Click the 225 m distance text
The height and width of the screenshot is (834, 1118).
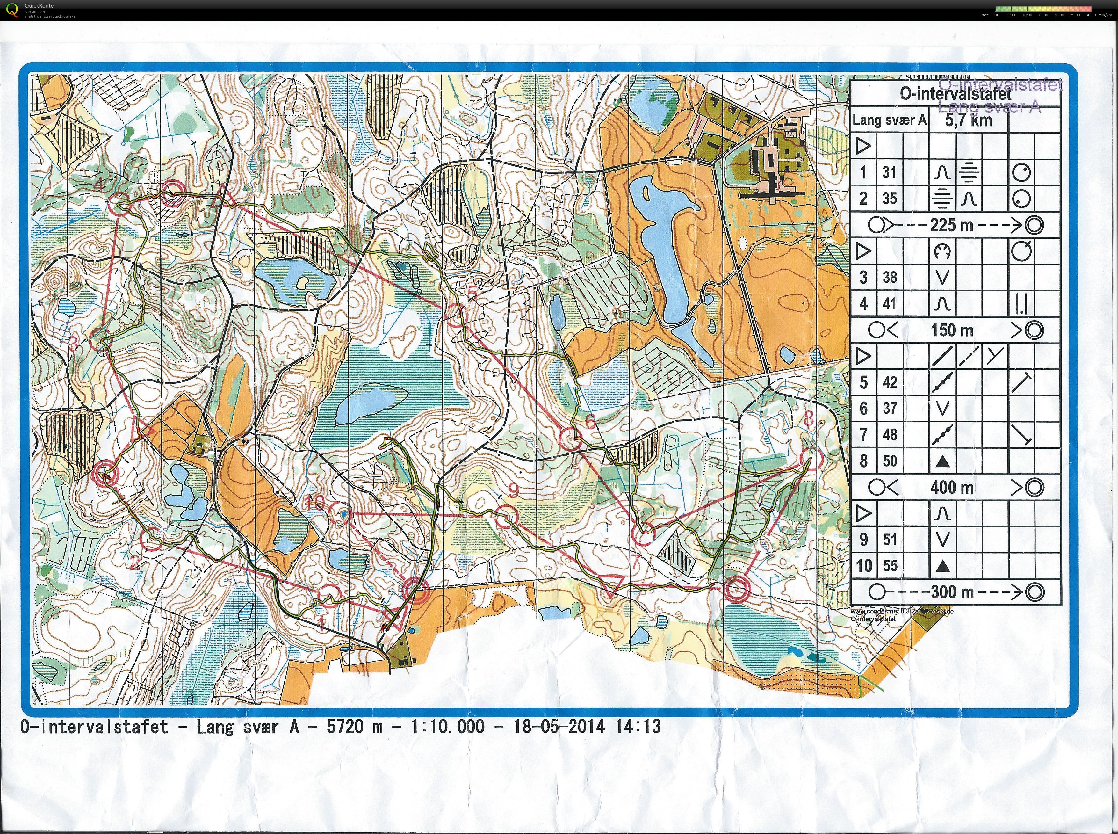point(951,225)
